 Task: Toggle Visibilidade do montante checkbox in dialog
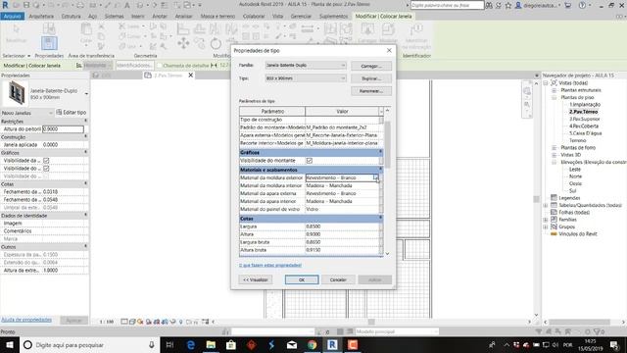(x=310, y=161)
